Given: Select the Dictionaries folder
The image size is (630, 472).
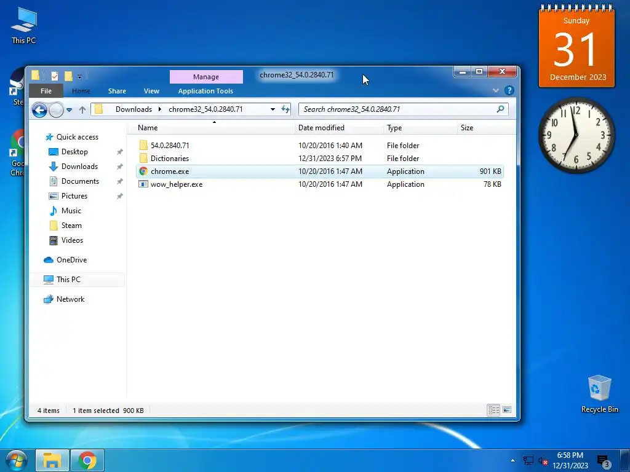Looking at the screenshot, I should [170, 158].
